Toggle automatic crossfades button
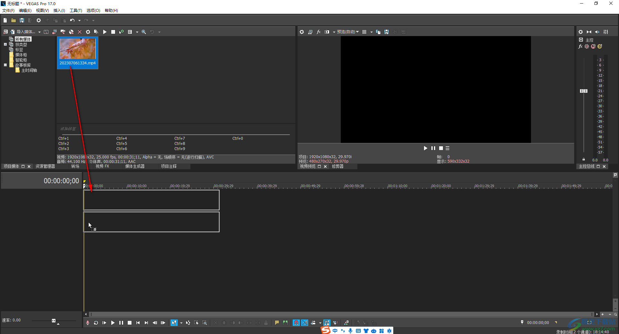This screenshot has width=619, height=334. [305, 323]
